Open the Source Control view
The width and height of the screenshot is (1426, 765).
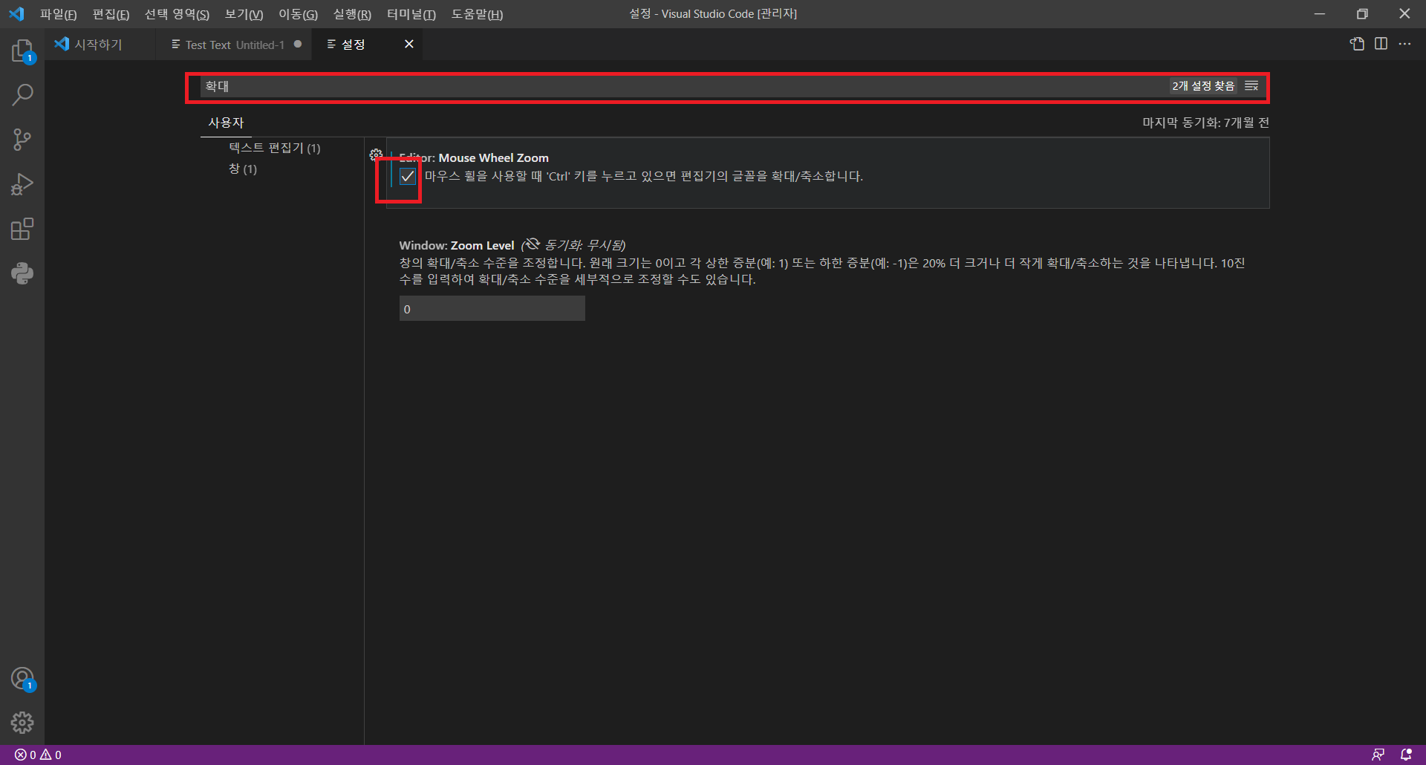point(22,140)
